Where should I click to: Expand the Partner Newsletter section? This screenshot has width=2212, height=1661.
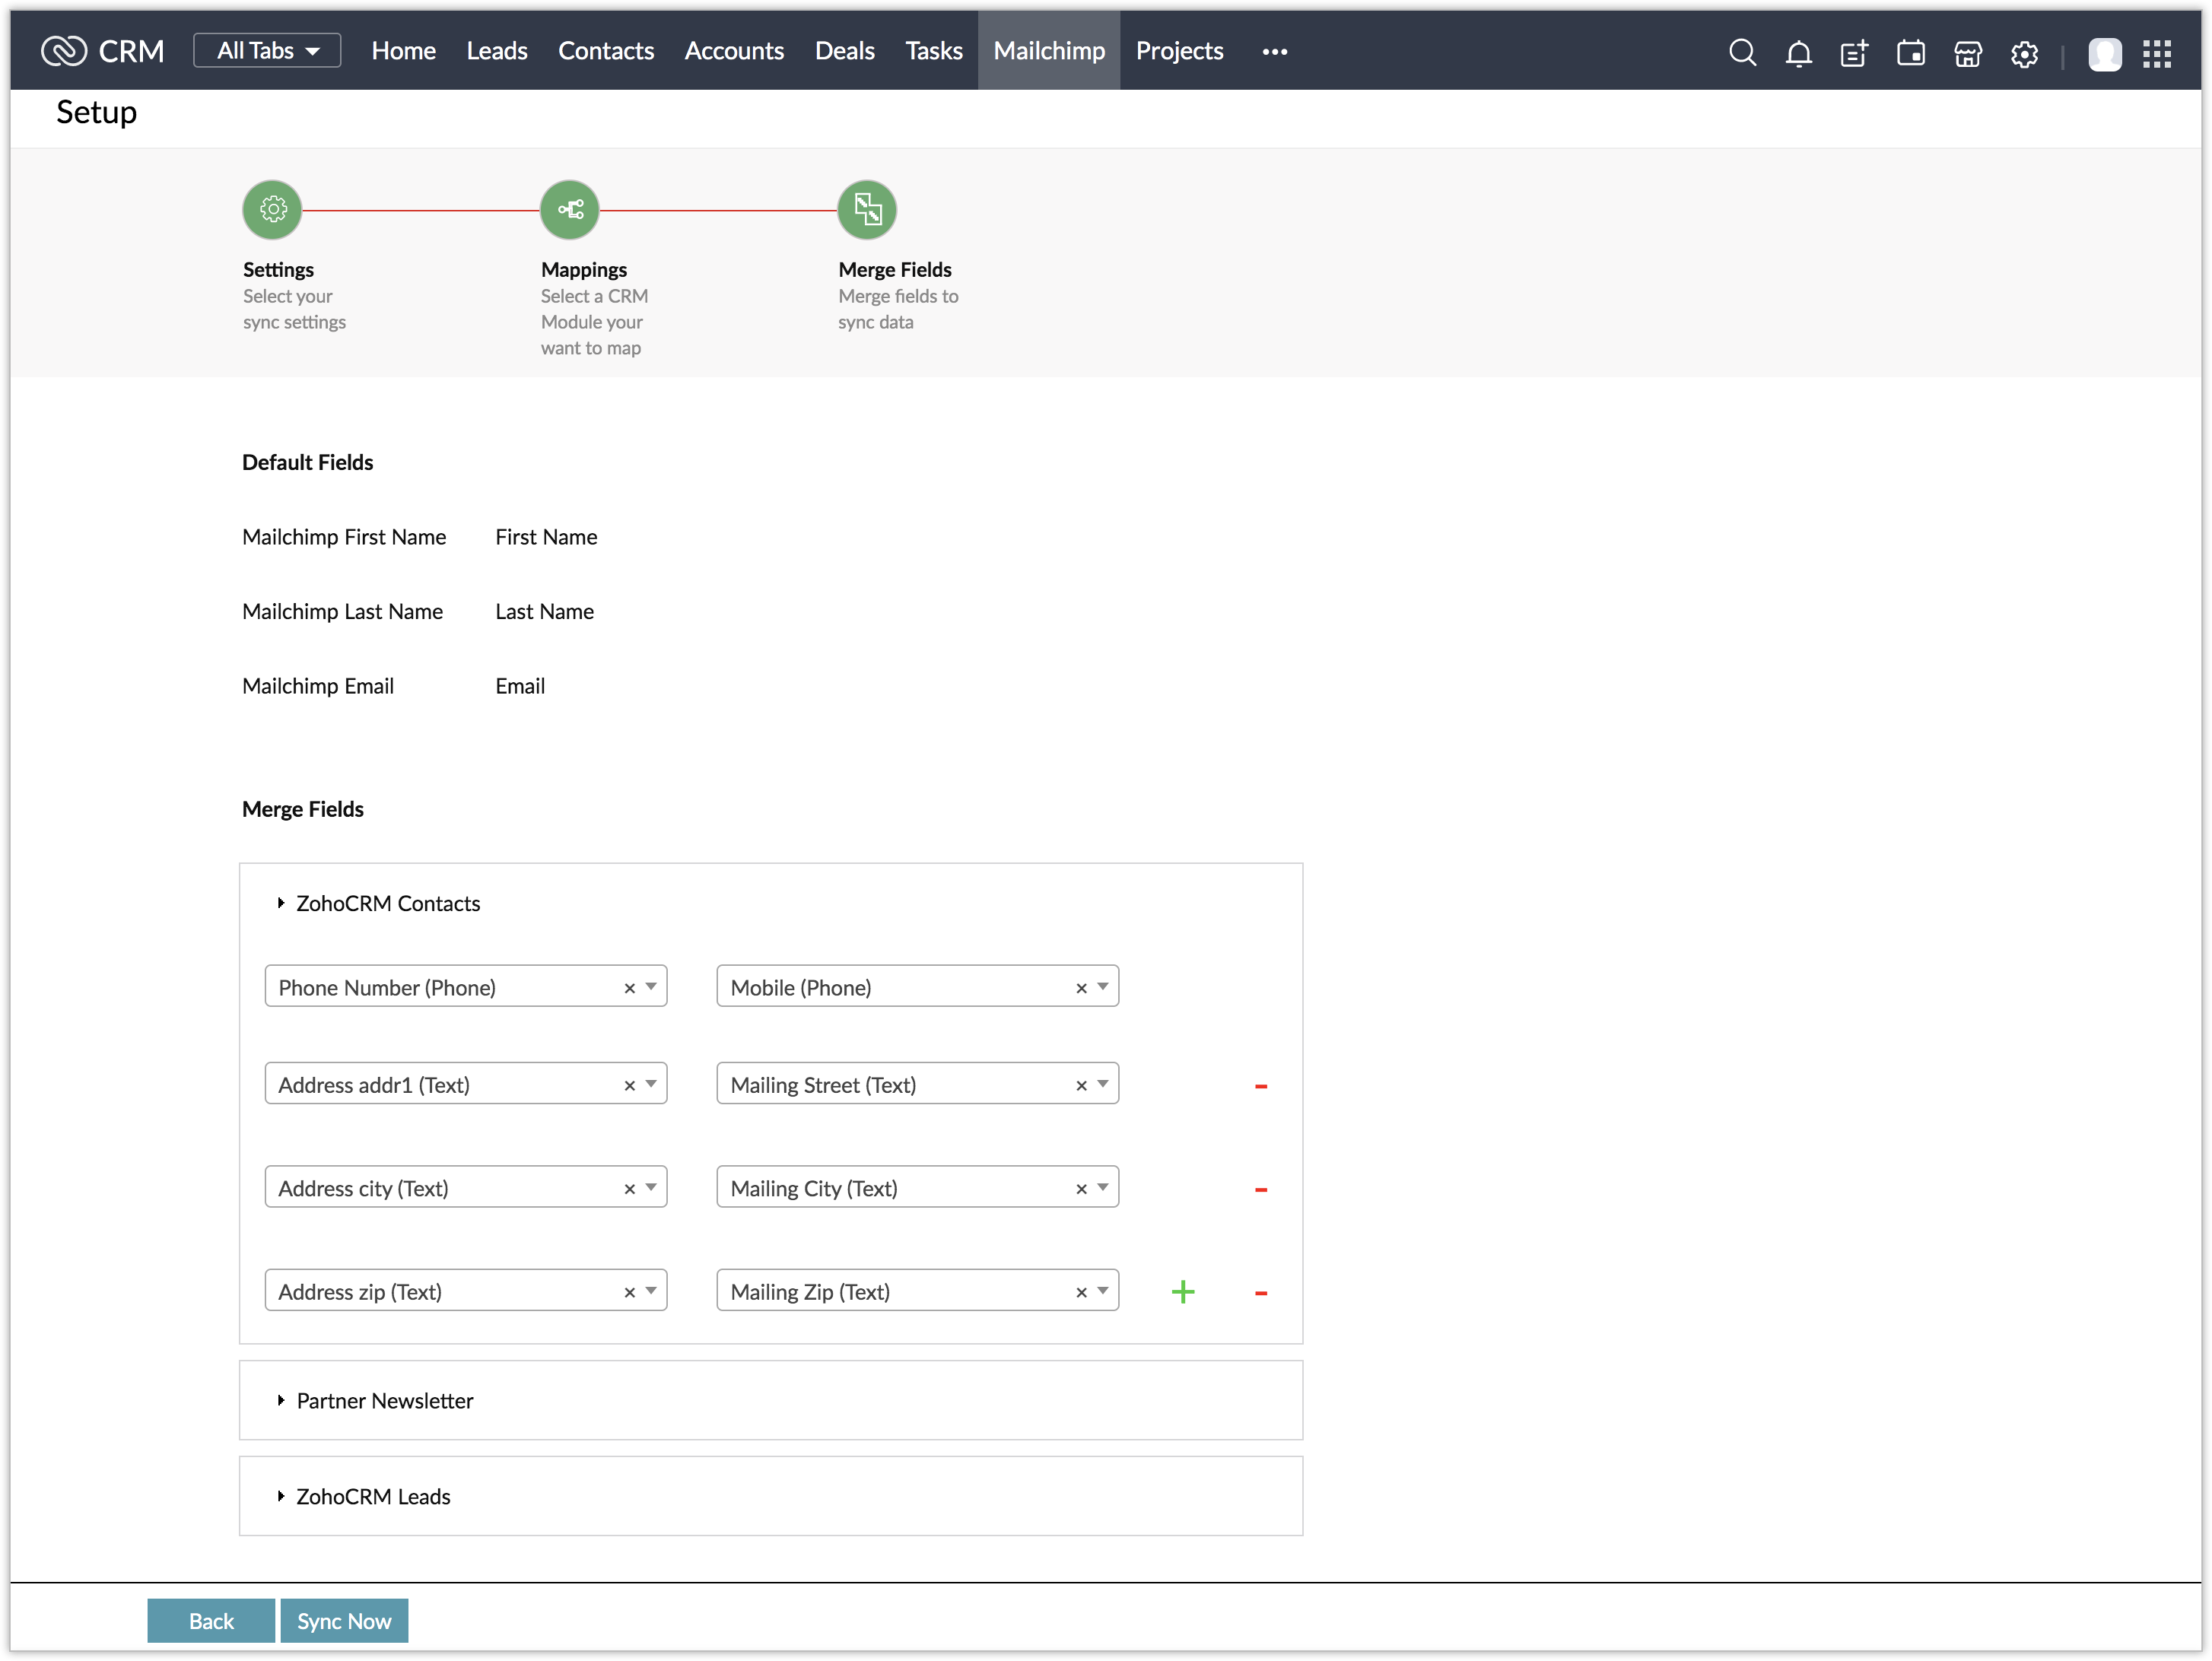384,1400
